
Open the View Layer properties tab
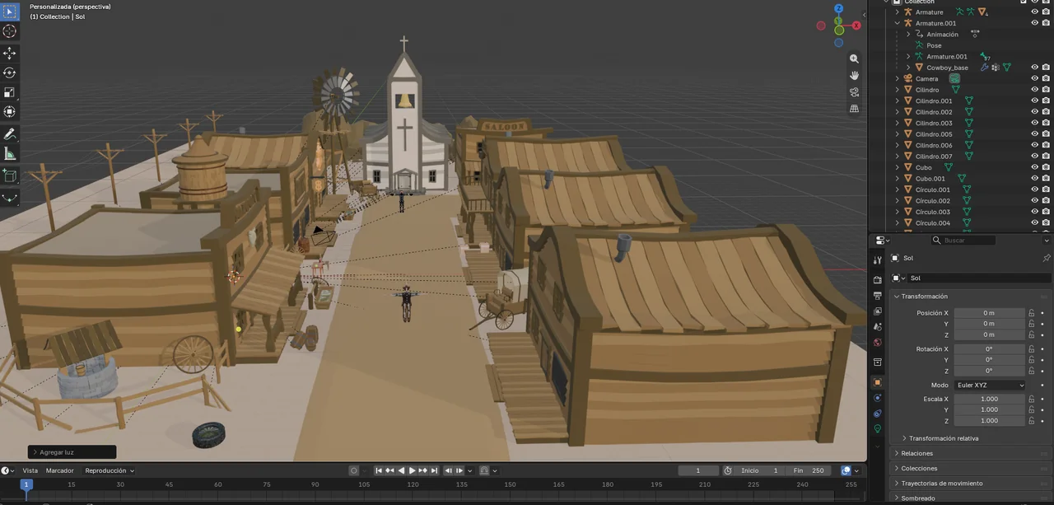click(878, 311)
